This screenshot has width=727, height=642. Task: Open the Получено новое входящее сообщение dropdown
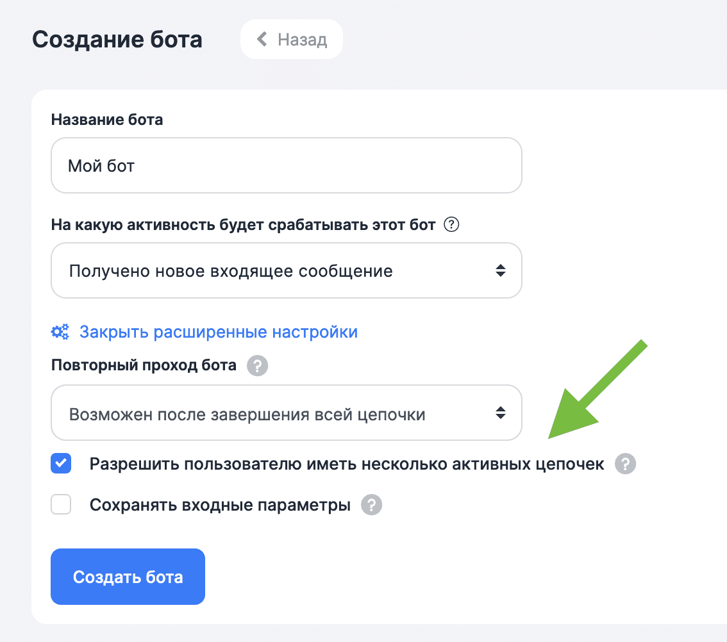(276, 271)
